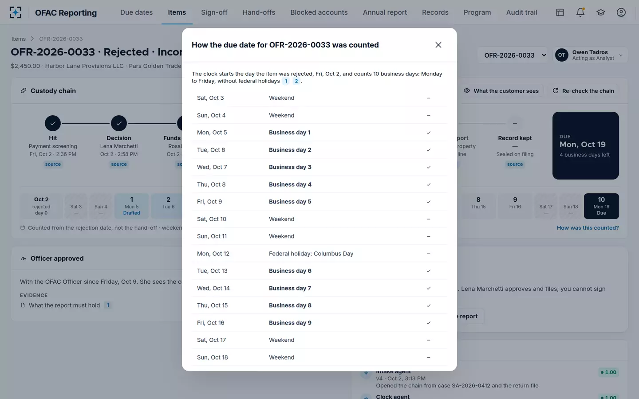Follow the How was this counted? link
The height and width of the screenshot is (399, 639).
tap(588, 228)
